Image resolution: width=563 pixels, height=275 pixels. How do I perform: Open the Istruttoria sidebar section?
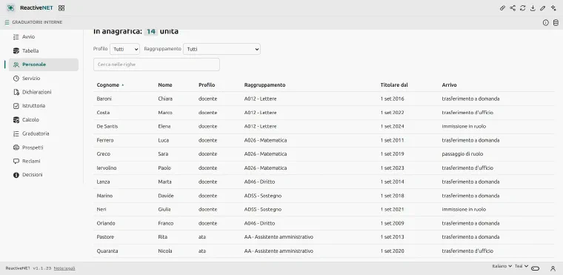pos(44,106)
